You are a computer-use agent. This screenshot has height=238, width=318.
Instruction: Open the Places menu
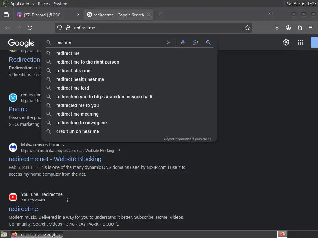(44, 4)
